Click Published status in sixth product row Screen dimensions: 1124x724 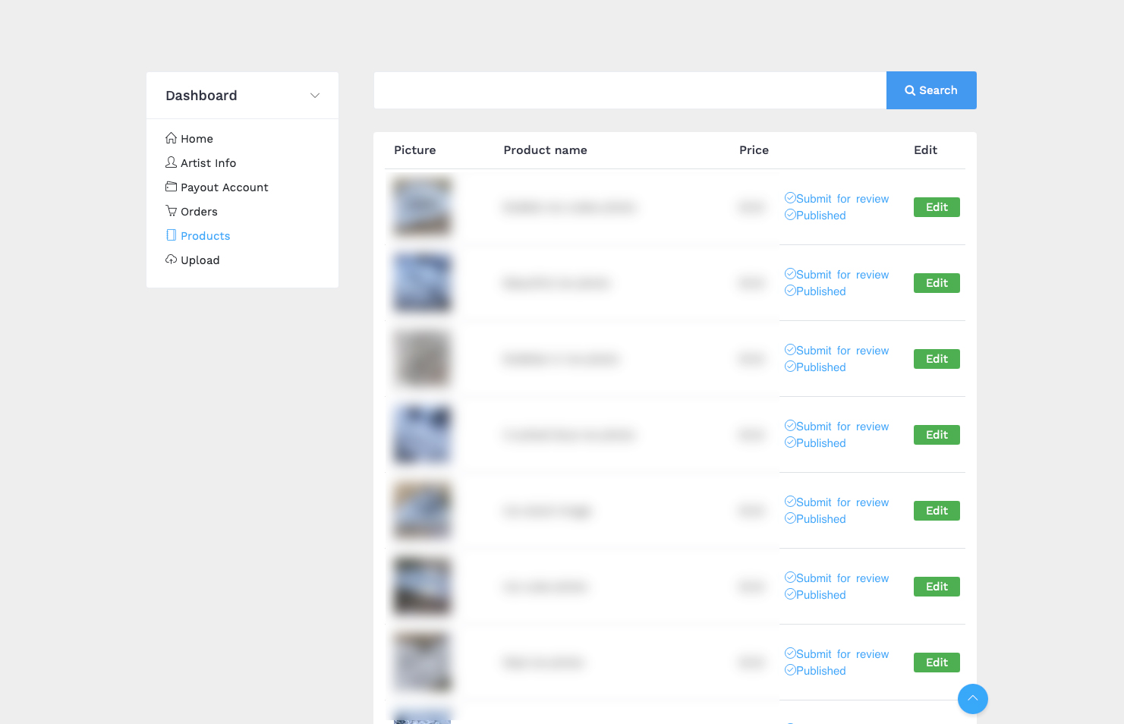(815, 595)
